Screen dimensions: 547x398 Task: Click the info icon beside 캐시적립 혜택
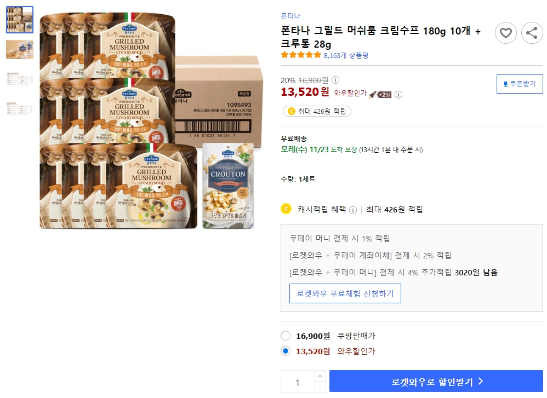coord(354,210)
